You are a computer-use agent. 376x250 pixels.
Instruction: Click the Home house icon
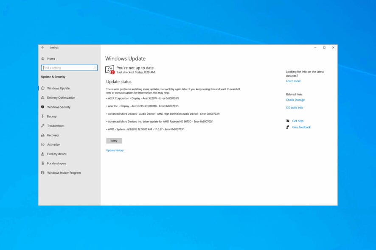point(43,58)
